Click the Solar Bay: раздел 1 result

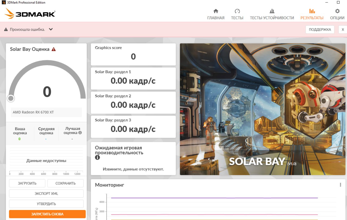[133, 78]
